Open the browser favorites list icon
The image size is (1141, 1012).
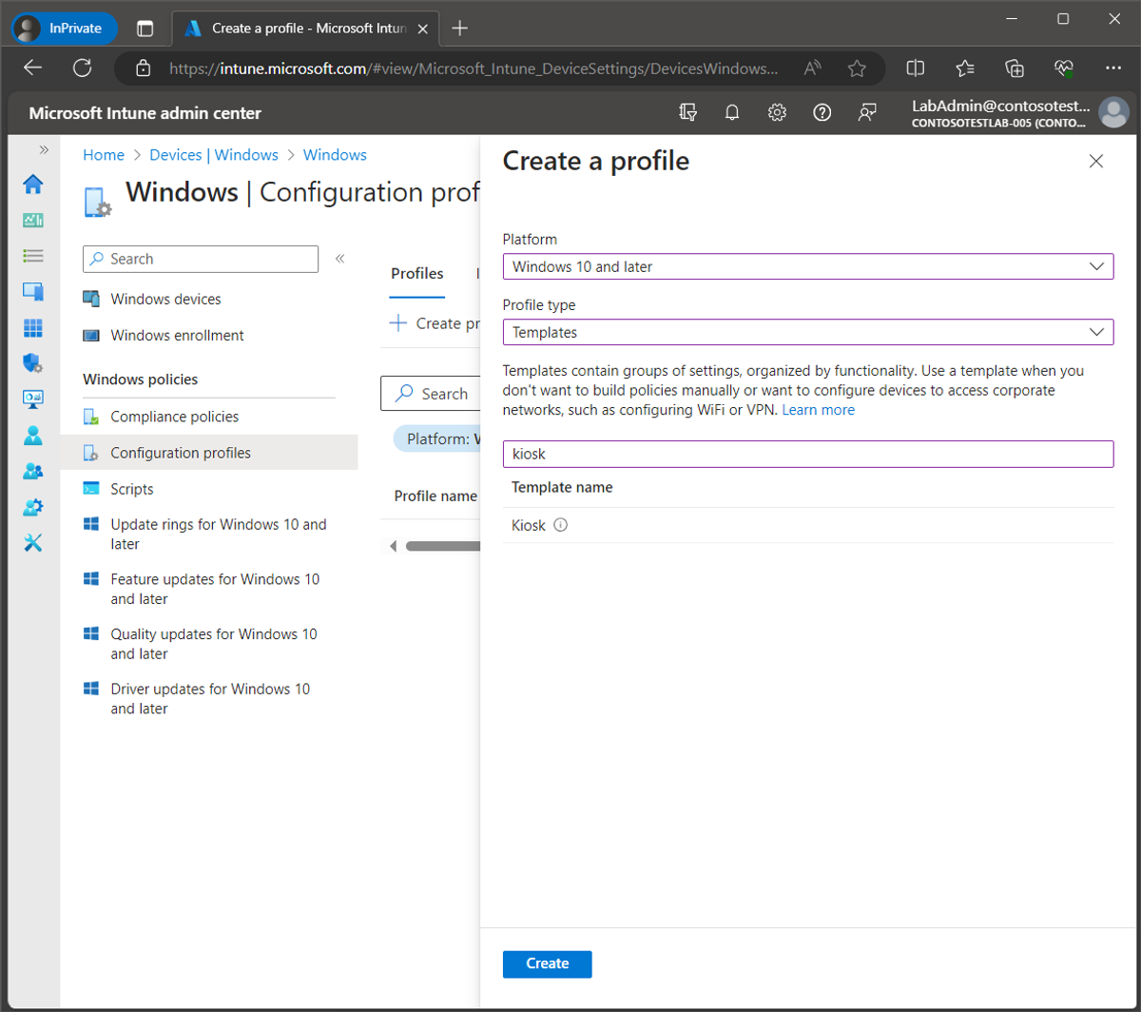click(965, 68)
